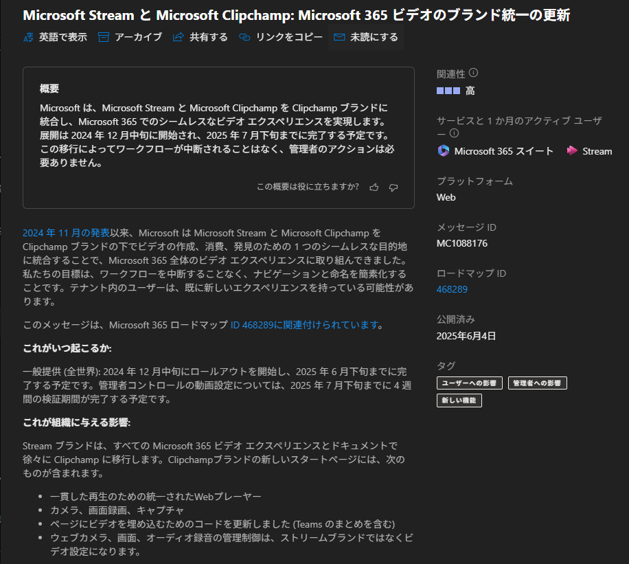The height and width of the screenshot is (564, 629).
Task: Click the Microsoft 365 スイート service label
Action: click(x=504, y=151)
